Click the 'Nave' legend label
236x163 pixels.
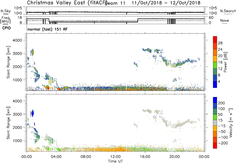click(224, 20)
